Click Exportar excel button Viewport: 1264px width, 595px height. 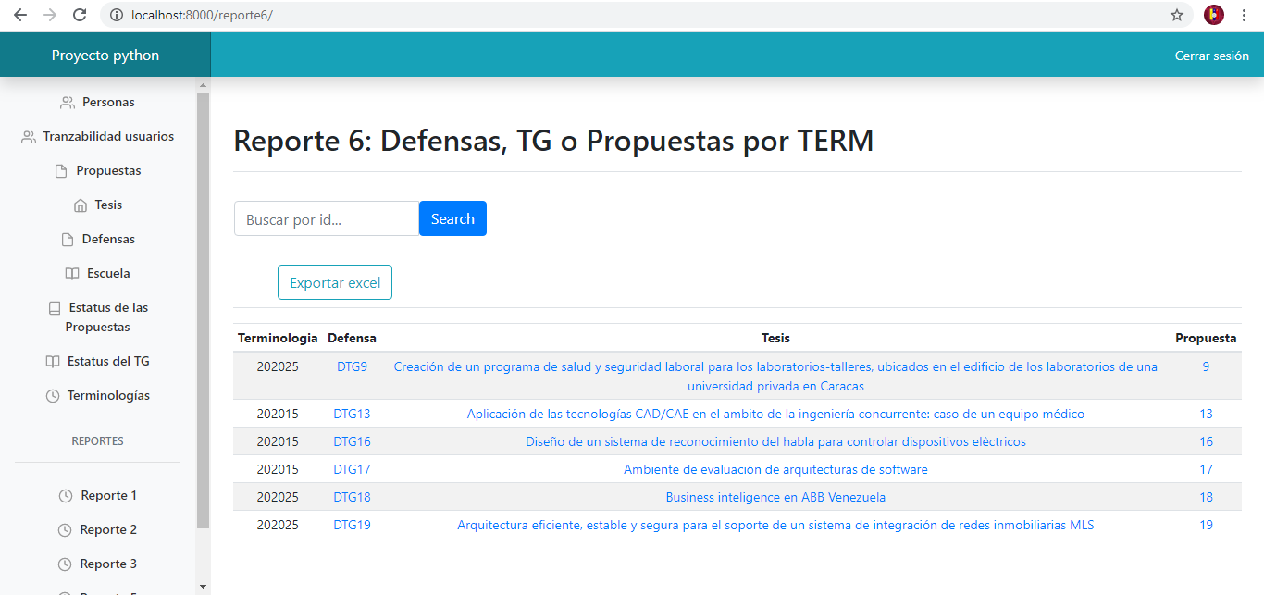coord(335,282)
